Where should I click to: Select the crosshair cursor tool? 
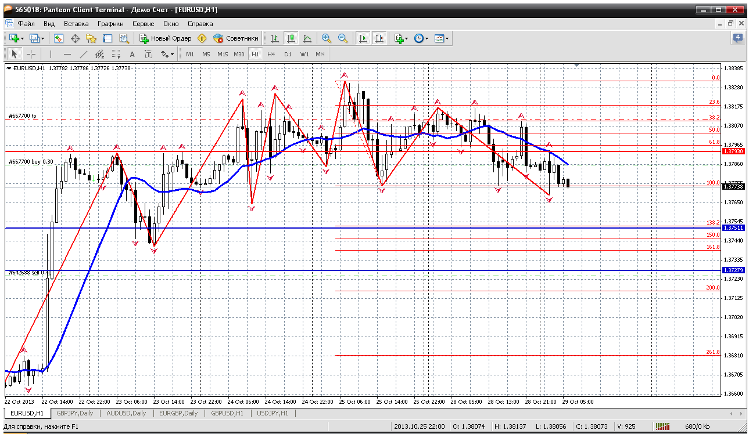(31, 54)
